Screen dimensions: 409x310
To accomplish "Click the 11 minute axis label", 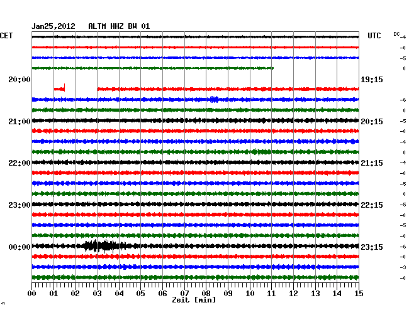I will pyautogui.click(x=272, y=294).
